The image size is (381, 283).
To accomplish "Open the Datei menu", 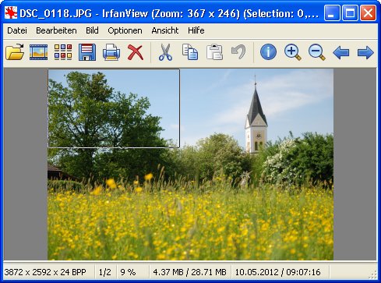I will 17,30.
